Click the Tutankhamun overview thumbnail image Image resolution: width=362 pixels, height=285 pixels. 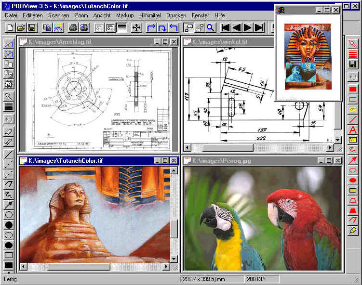click(x=308, y=56)
